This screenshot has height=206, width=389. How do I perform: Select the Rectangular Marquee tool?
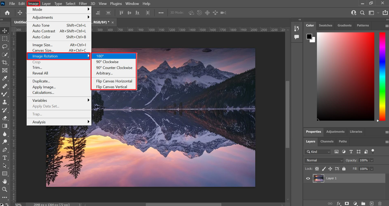[5, 39]
